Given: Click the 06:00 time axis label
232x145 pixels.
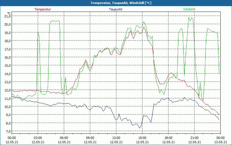Looking at the screenshot, I should (x=64, y=138).
